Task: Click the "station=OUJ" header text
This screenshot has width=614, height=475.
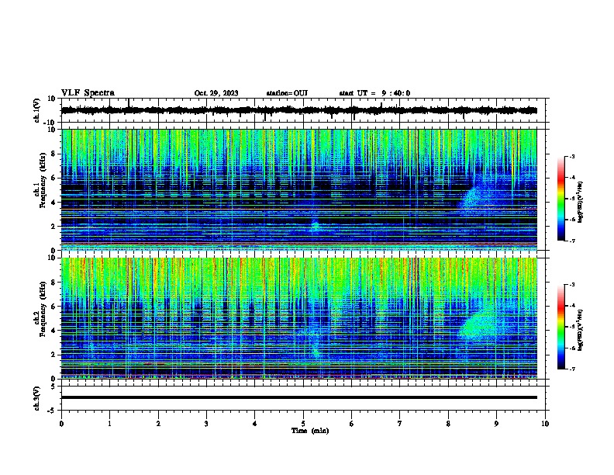Action: [287, 93]
